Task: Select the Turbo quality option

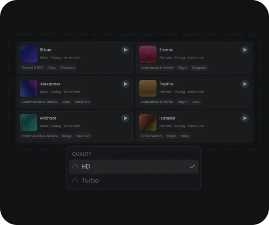Action: (133, 181)
